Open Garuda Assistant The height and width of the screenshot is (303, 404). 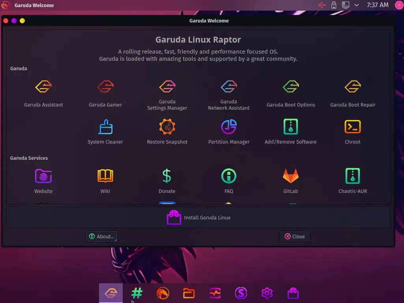[x=43, y=93]
